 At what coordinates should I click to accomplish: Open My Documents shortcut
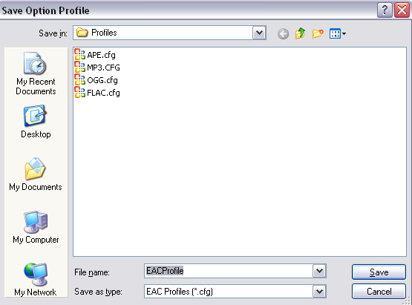pos(36,174)
